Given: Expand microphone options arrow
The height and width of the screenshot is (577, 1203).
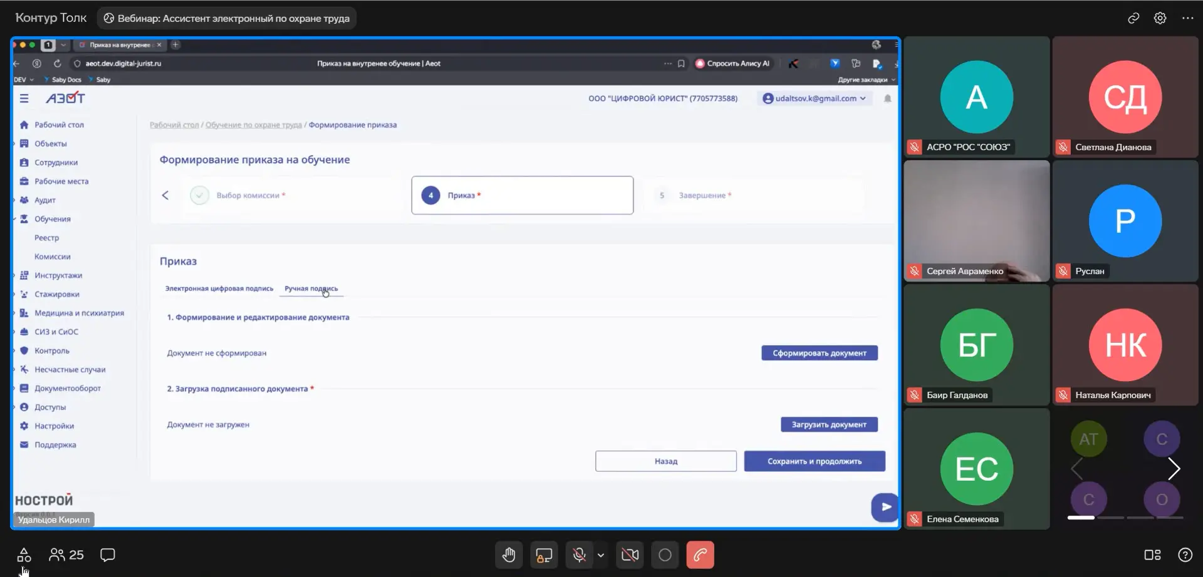Looking at the screenshot, I should (601, 555).
